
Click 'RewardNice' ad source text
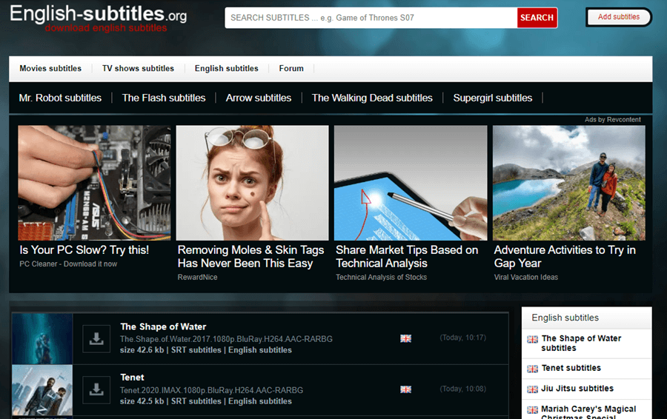(x=197, y=277)
